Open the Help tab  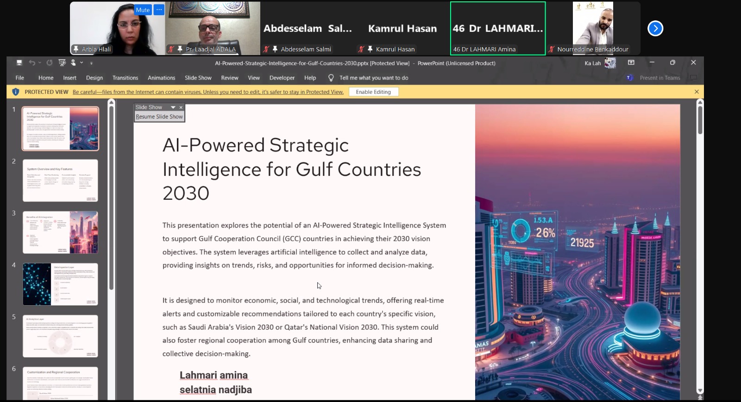[x=310, y=78]
